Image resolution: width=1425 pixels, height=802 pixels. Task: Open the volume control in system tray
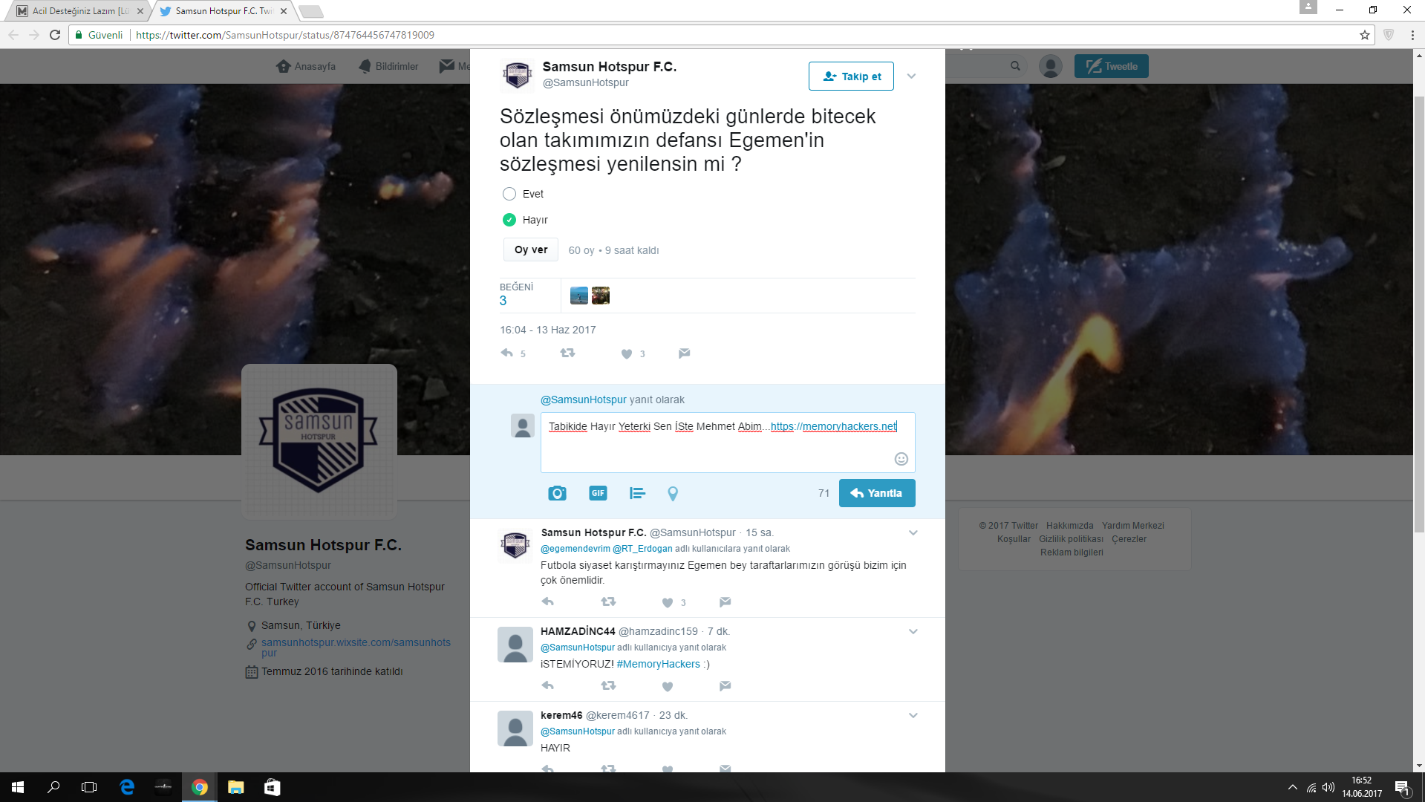[x=1328, y=787]
